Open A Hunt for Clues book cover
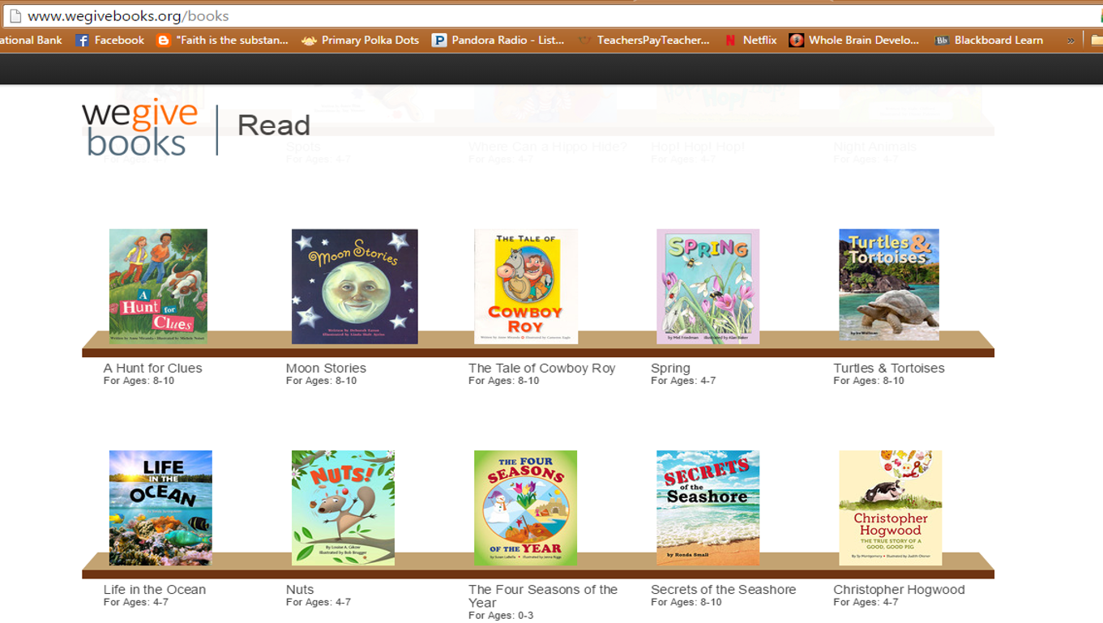Image resolution: width=1103 pixels, height=623 pixels. [158, 287]
